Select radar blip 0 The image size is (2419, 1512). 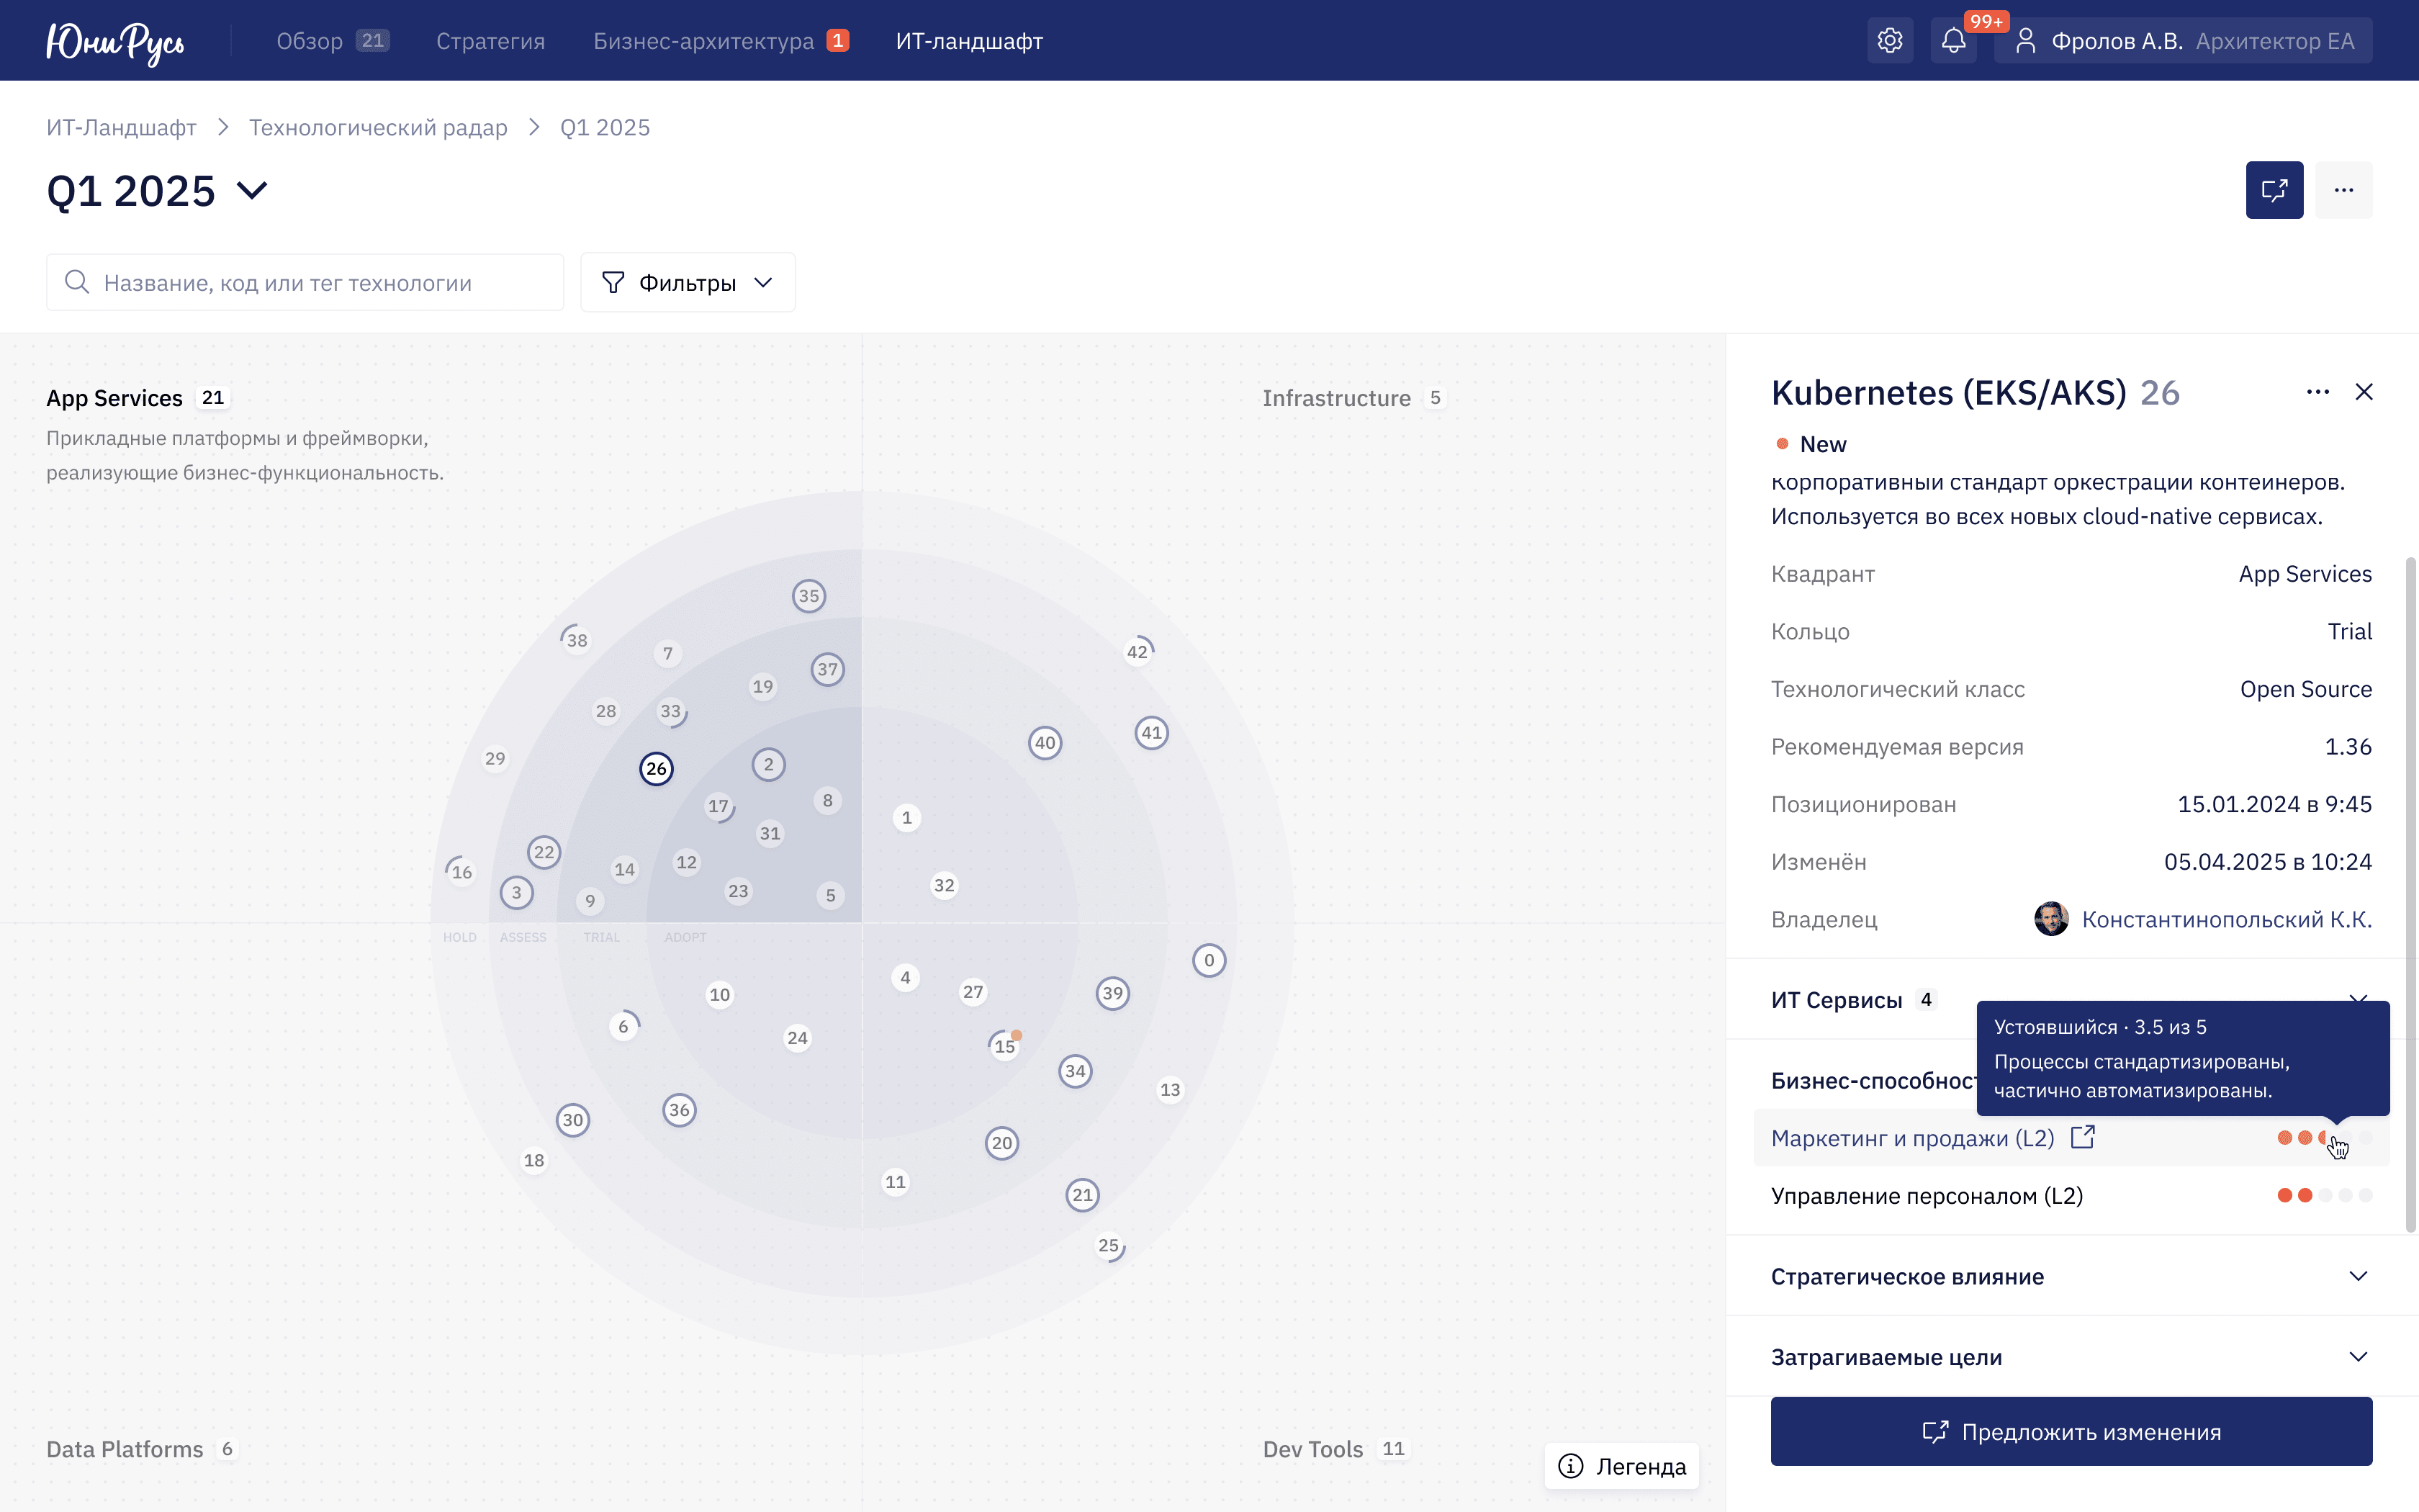point(1209,961)
